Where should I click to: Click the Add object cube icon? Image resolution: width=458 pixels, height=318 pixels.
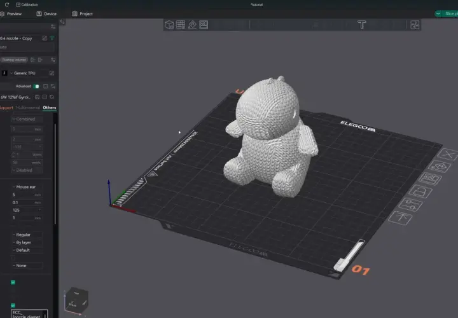click(169, 25)
